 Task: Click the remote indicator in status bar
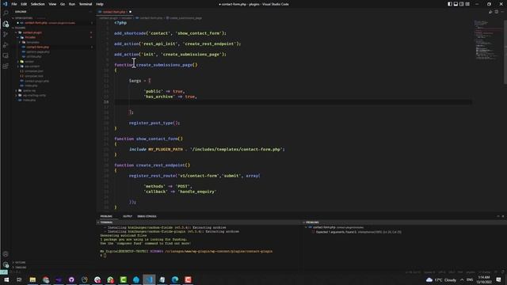(x=3, y=272)
